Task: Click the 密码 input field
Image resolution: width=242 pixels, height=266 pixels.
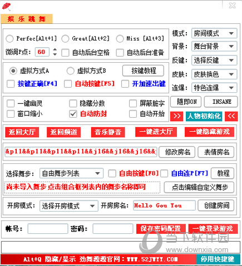Action: (x=113, y=229)
